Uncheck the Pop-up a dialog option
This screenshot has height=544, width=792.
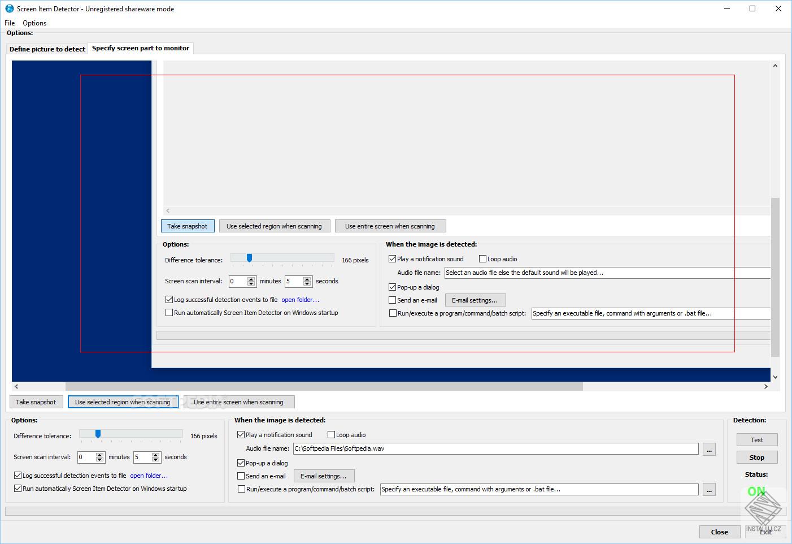[241, 463]
